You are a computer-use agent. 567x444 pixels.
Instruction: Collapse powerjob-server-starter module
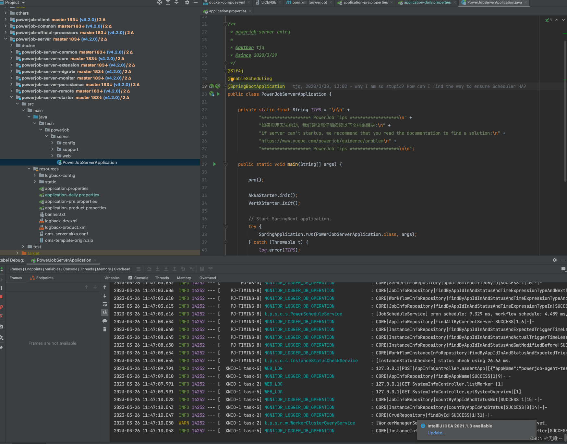point(11,97)
